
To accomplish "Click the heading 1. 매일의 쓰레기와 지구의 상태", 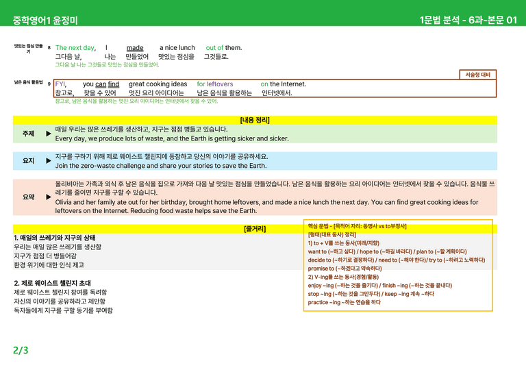I will pyautogui.click(x=54, y=238).
